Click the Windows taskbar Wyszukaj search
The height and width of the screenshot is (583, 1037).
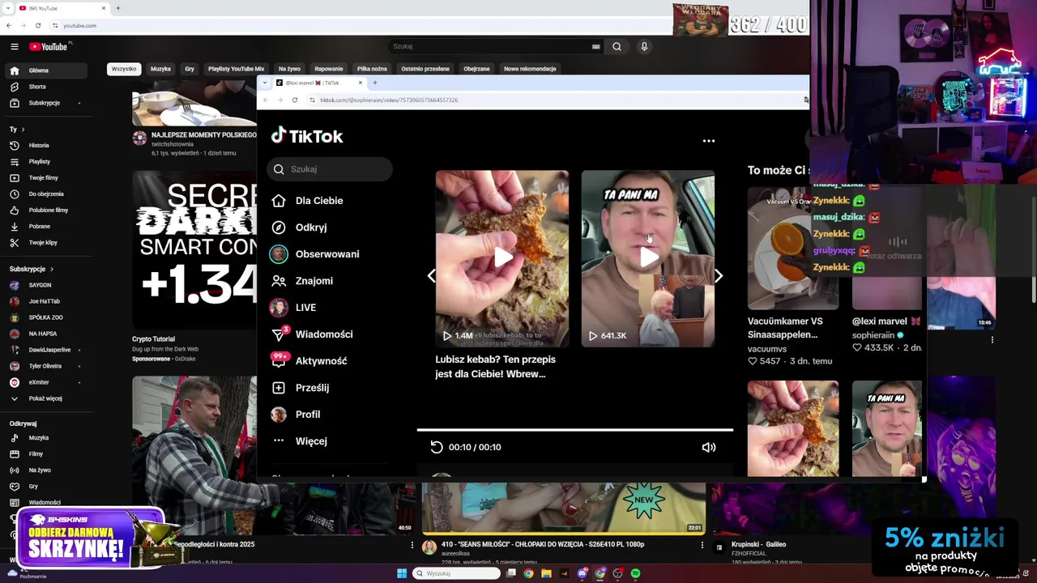coord(457,573)
